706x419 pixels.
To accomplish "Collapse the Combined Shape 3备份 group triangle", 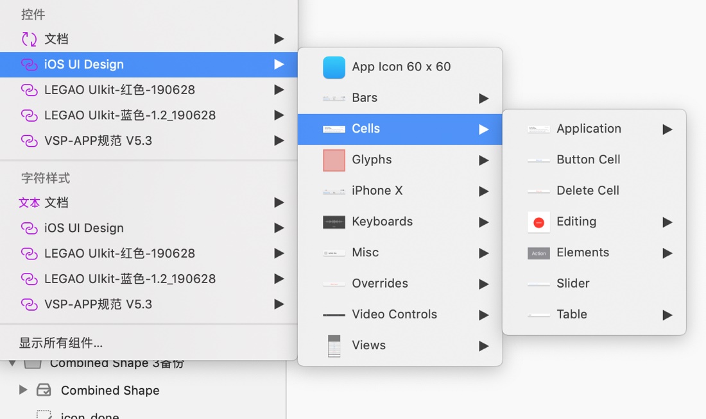I will click(x=12, y=364).
